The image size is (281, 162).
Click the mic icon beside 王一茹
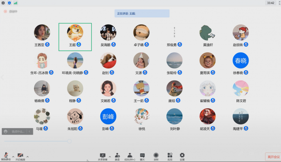point(147,100)
